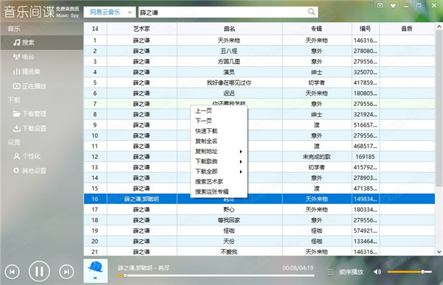Expand the 下载歌曲 submenu
Viewport: 443px width, 285px height.
coord(219,161)
